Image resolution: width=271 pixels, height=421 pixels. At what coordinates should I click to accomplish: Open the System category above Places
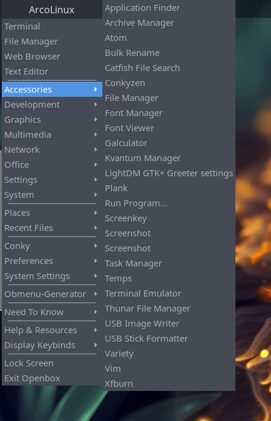click(x=52, y=195)
